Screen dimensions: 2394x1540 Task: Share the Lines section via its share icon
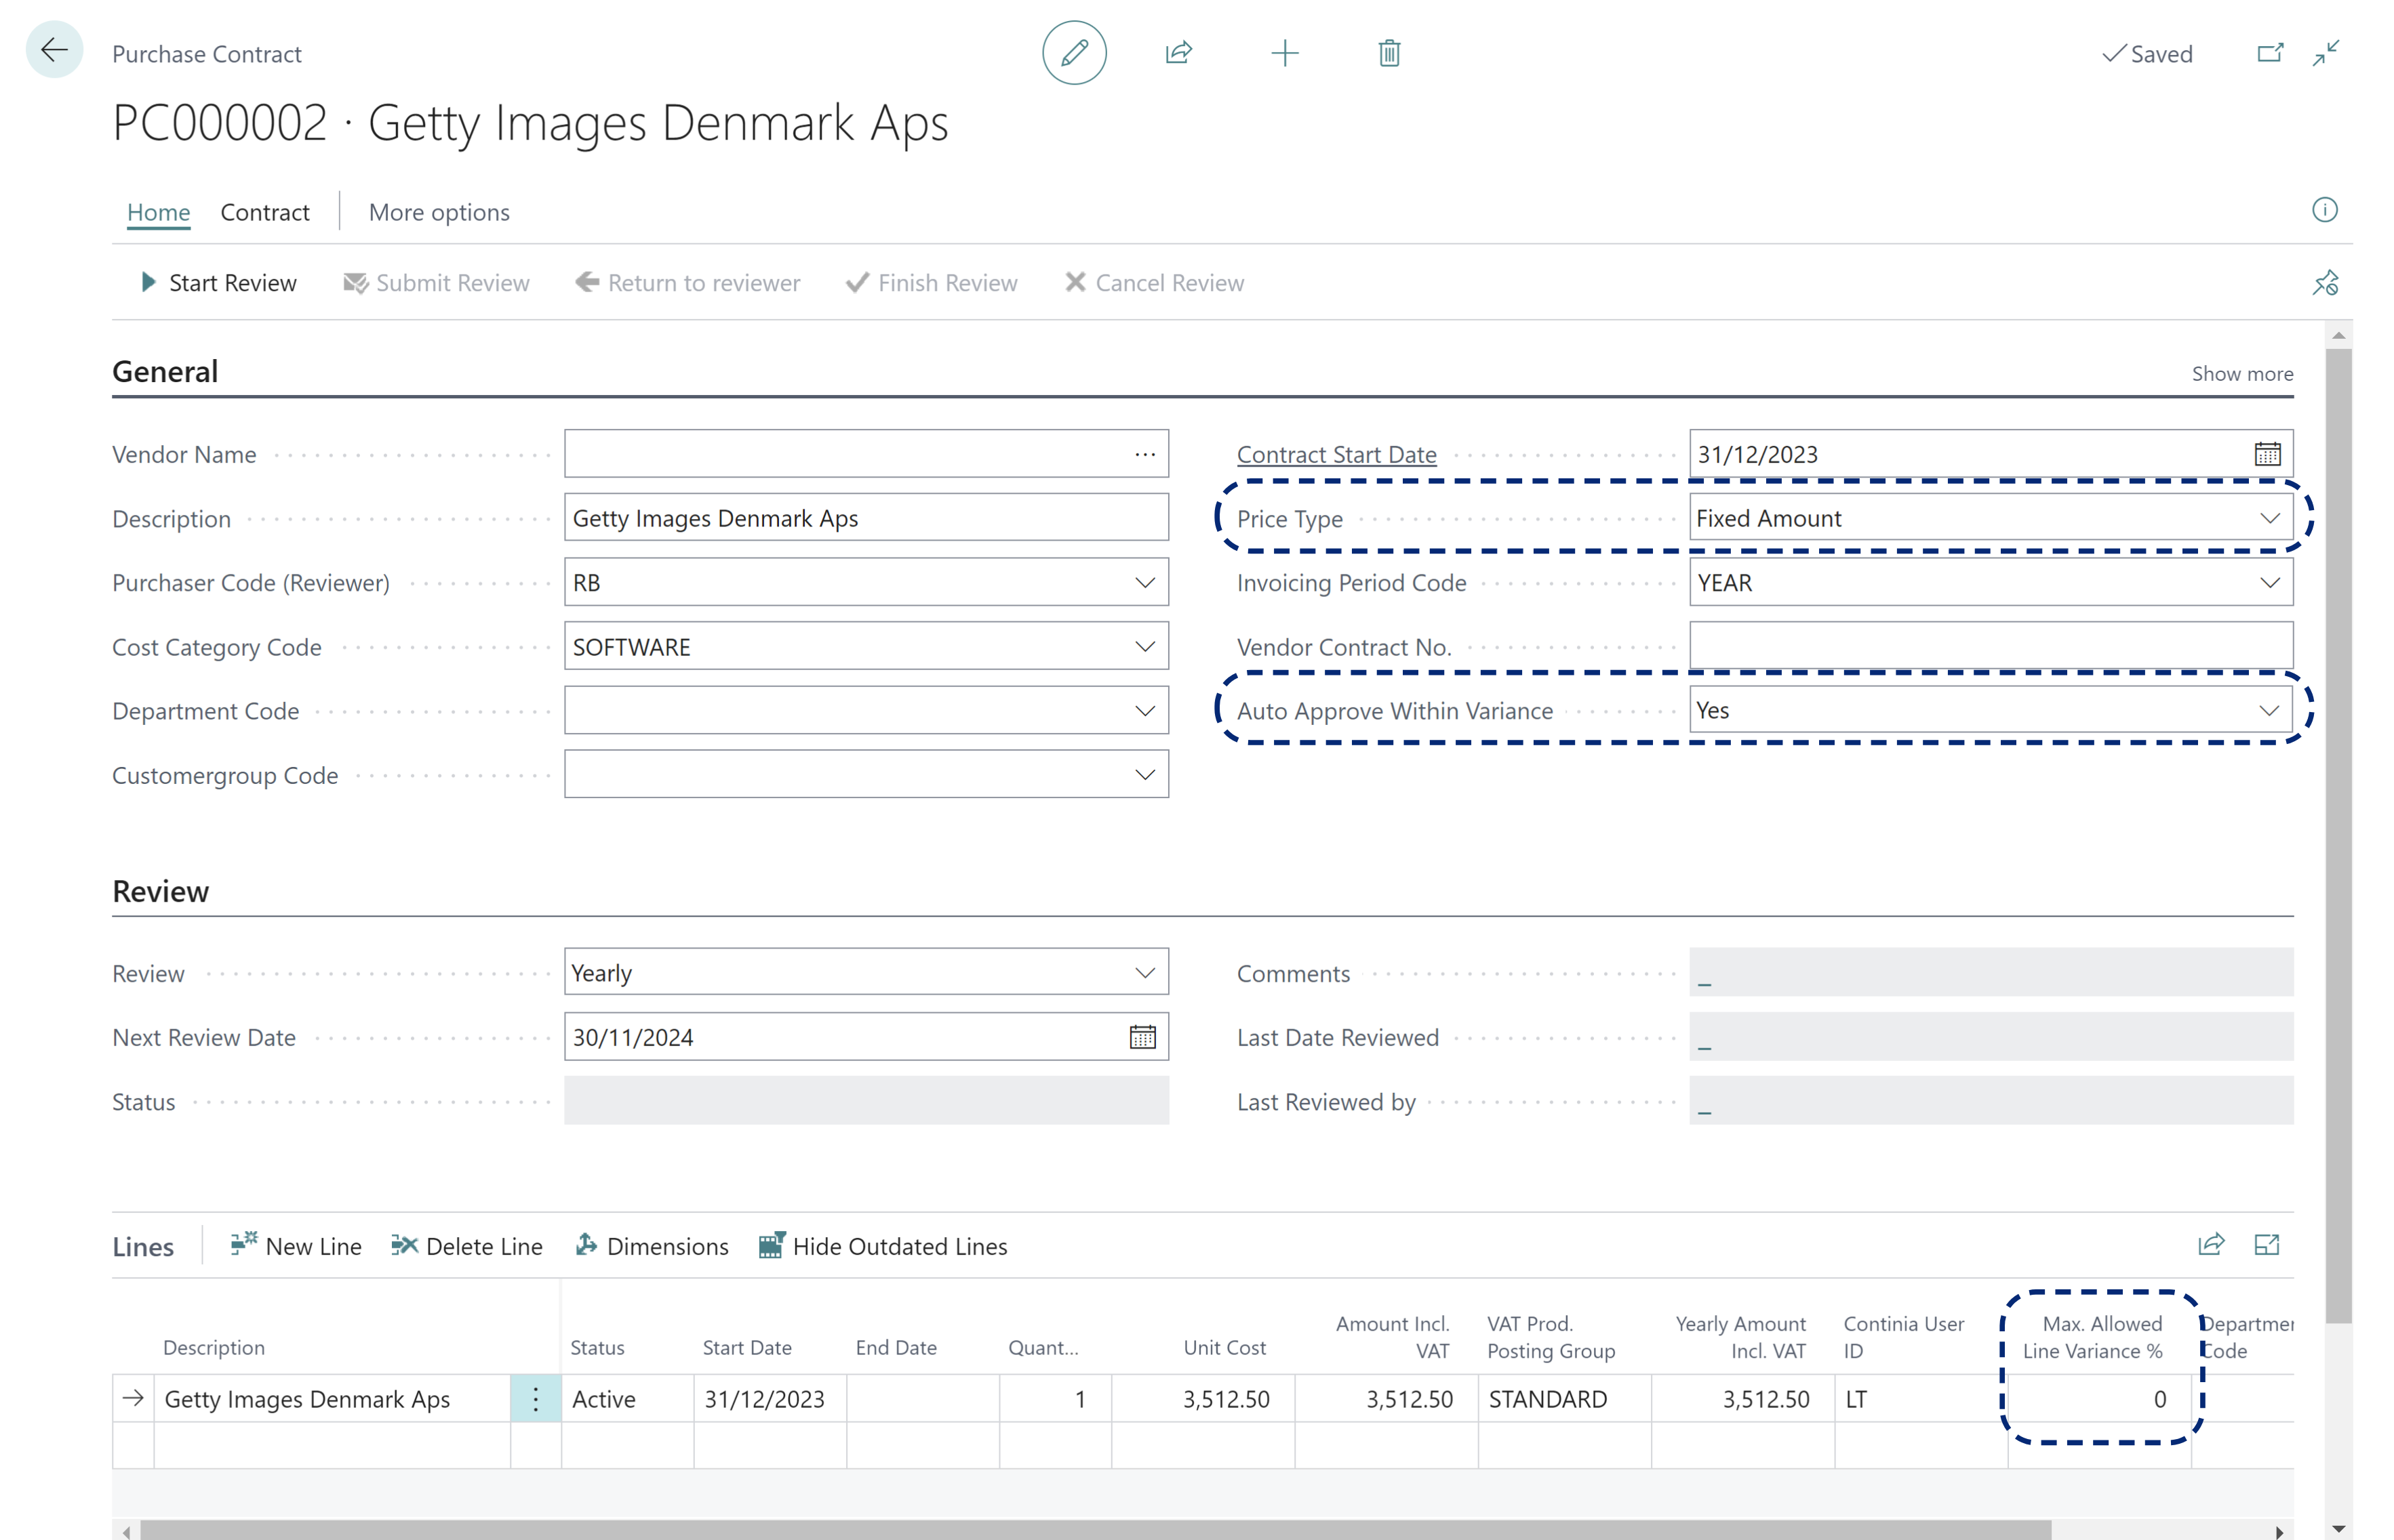pos(2211,1245)
